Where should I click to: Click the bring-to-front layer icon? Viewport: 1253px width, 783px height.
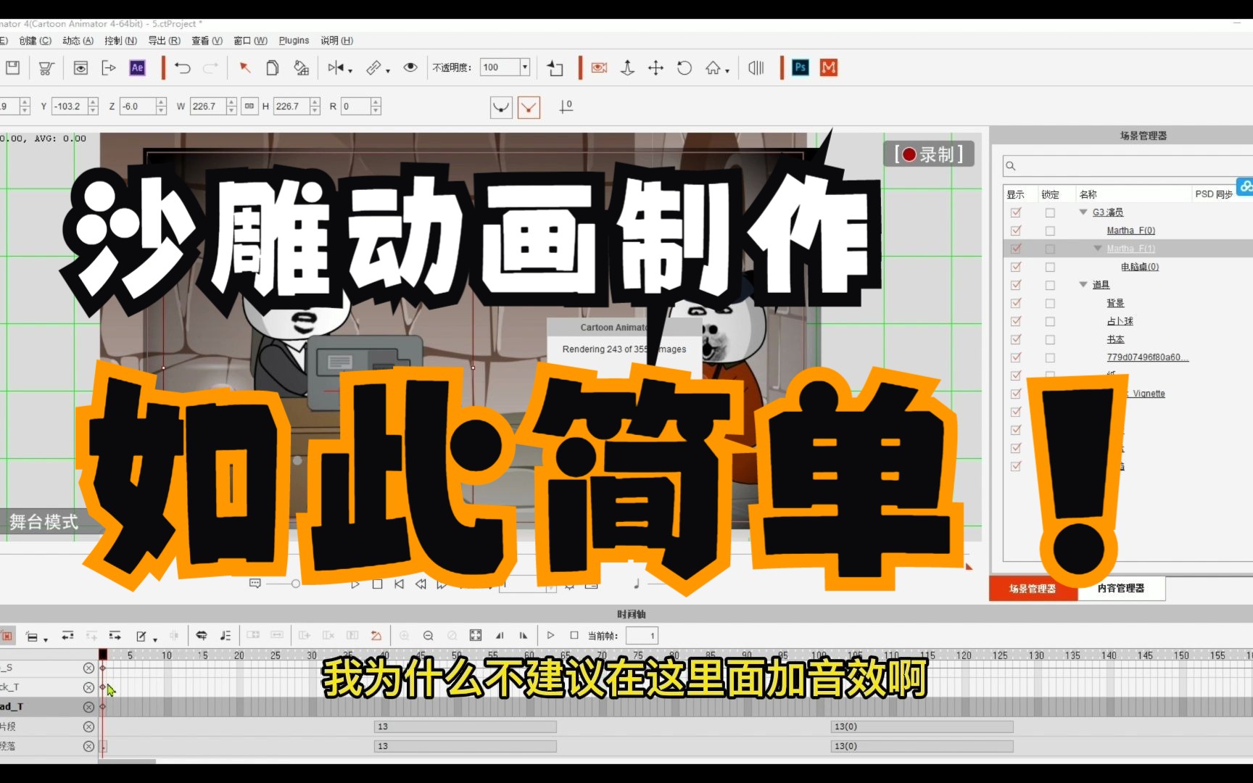pyautogui.click(x=555, y=67)
